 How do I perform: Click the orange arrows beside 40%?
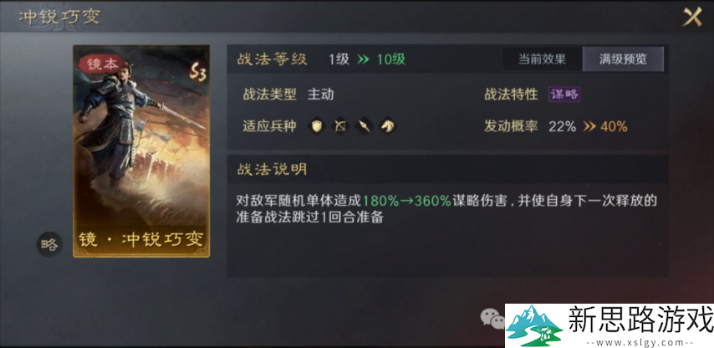(589, 126)
